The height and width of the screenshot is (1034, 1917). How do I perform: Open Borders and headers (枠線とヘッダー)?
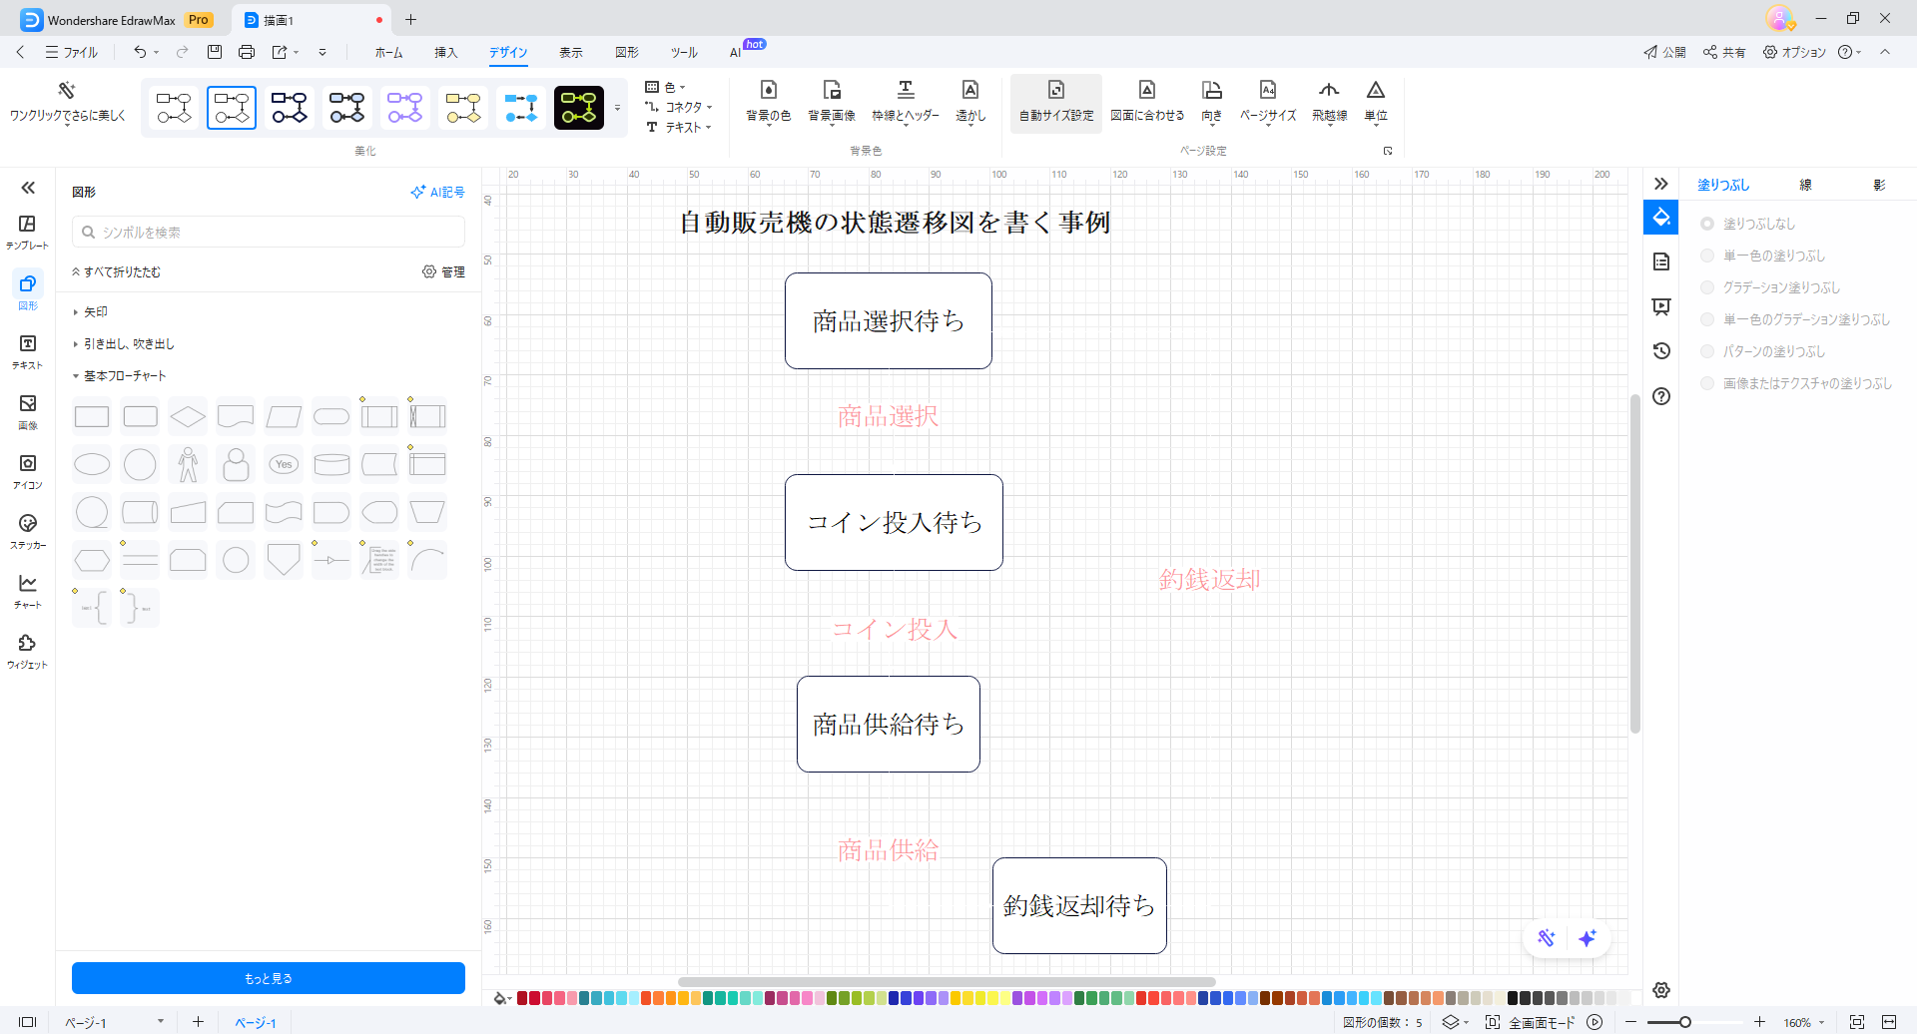pyautogui.click(x=906, y=102)
